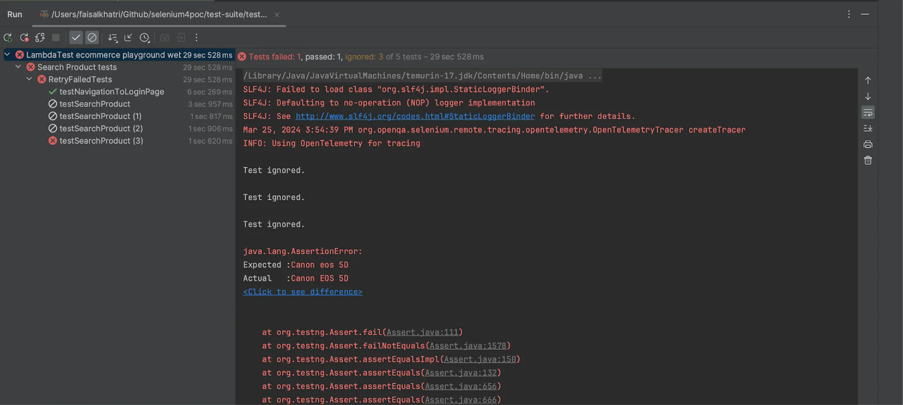The width and height of the screenshot is (903, 405).
Task: Click the Rerun tests icon
Action: tap(8, 38)
